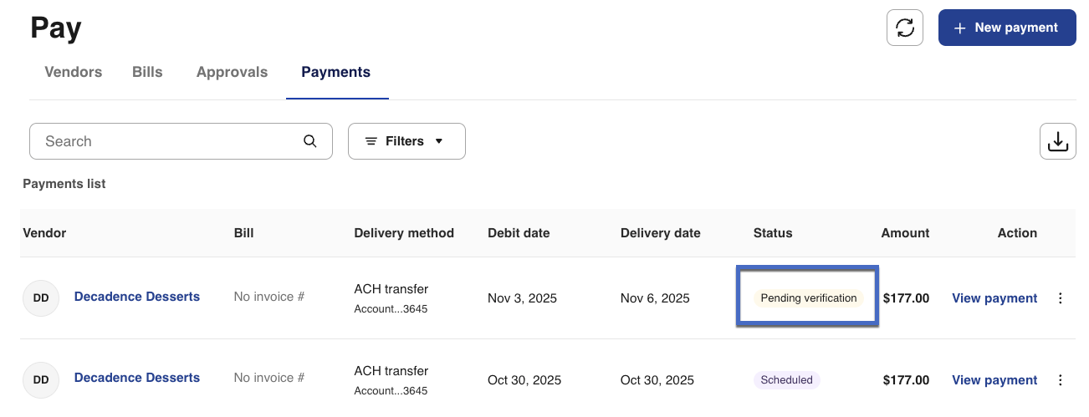
Task: Click DD avatar on Scheduled payment row
Action: pos(41,379)
